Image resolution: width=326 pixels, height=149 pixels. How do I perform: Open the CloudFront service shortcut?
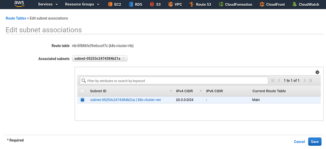(x=272, y=4)
